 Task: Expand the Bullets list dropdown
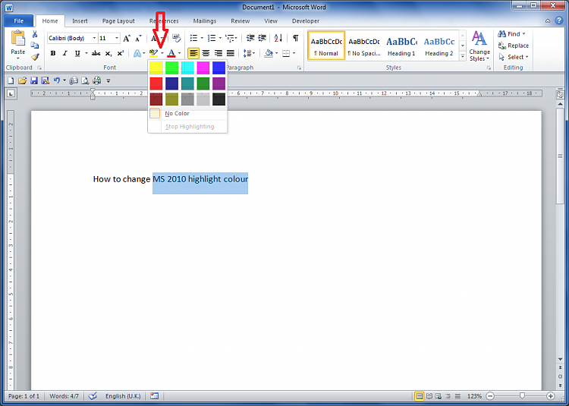(x=202, y=38)
